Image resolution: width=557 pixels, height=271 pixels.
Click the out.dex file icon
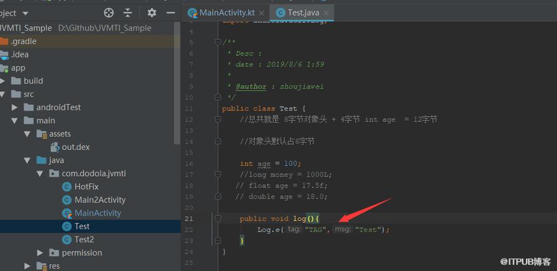55,147
